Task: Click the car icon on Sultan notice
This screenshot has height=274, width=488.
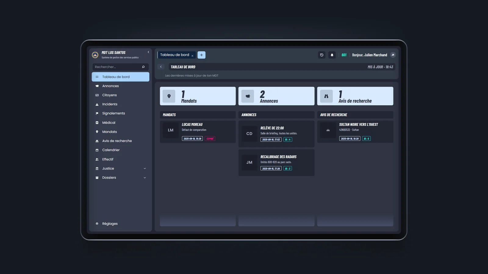Action: point(328,130)
